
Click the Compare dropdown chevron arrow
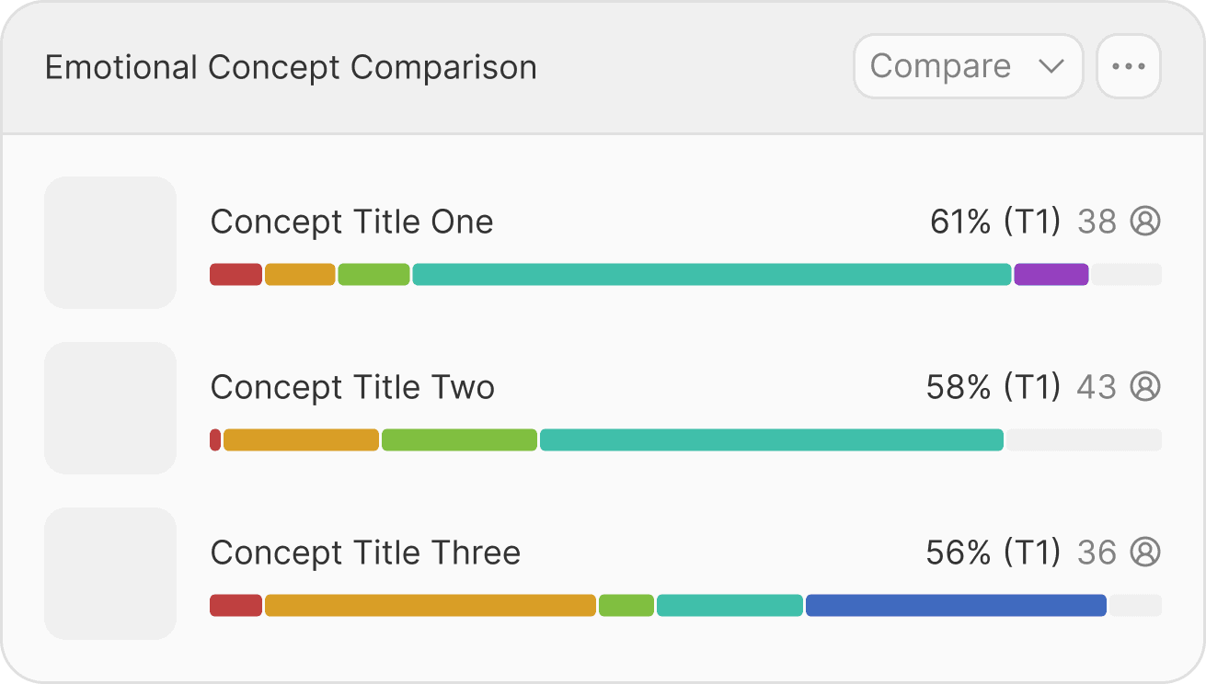pos(1051,66)
